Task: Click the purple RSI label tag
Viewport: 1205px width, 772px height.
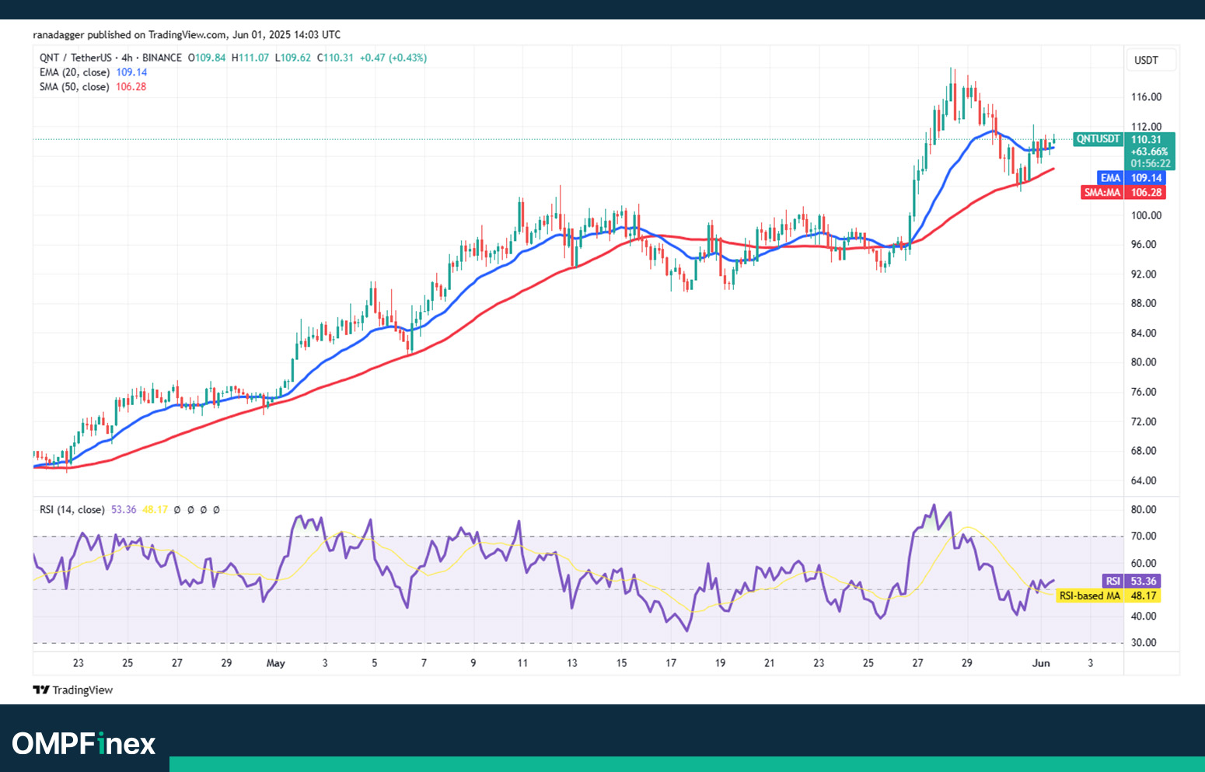Action: [1113, 581]
